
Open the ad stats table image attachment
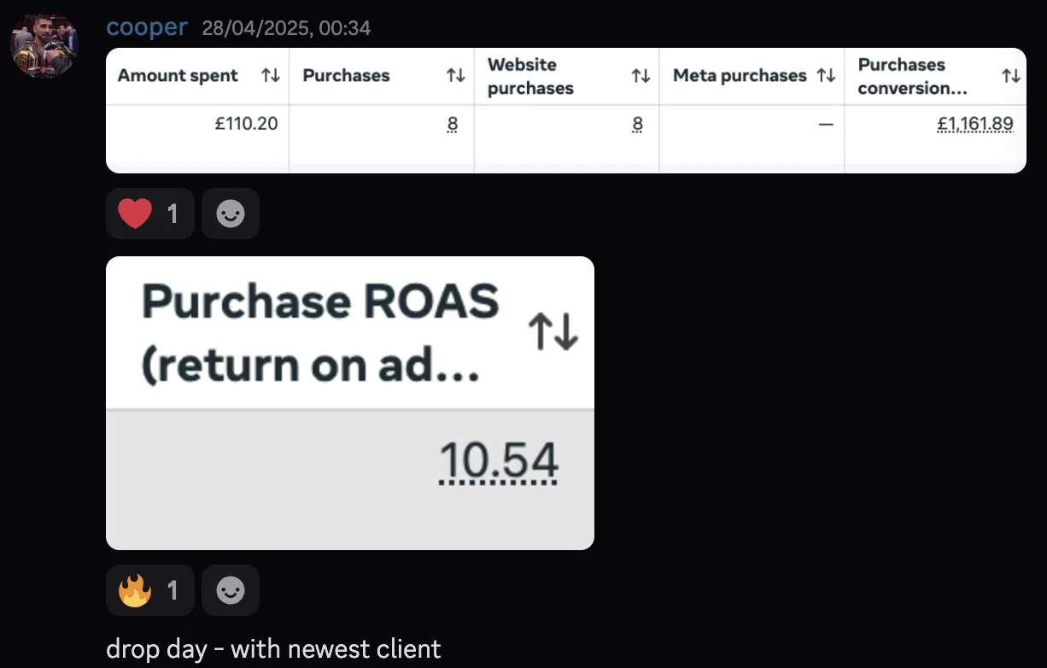point(566,110)
